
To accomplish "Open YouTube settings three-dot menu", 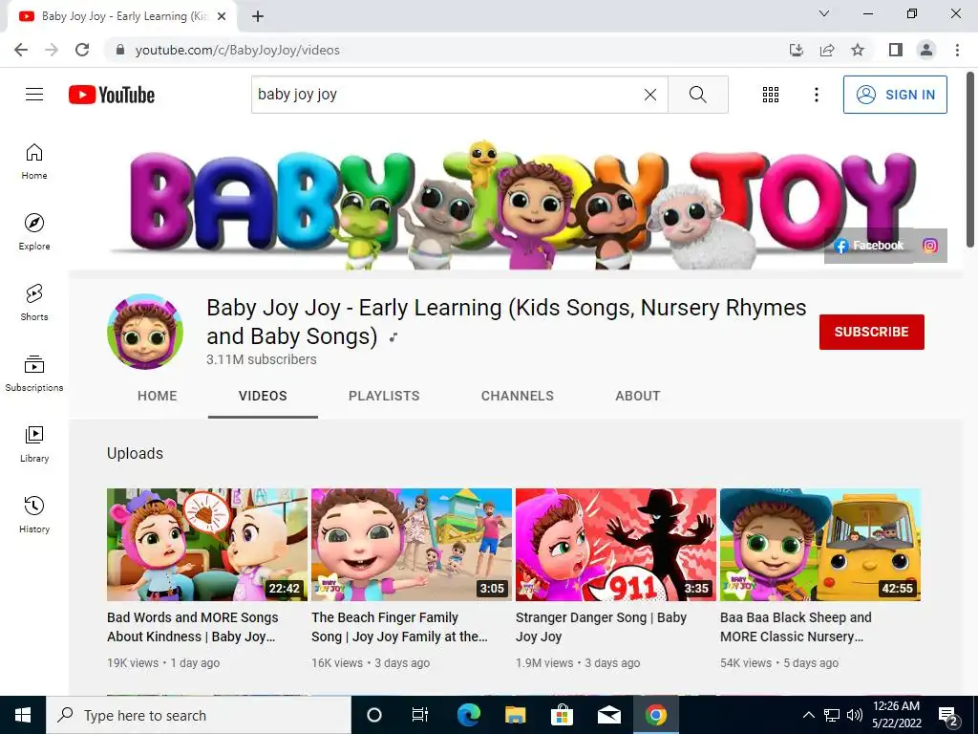I will pos(816,95).
